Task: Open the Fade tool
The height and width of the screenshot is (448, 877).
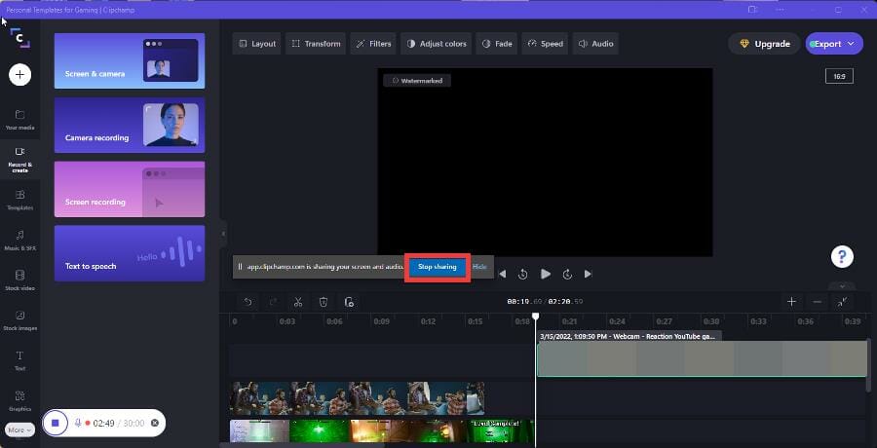Action: pos(497,44)
